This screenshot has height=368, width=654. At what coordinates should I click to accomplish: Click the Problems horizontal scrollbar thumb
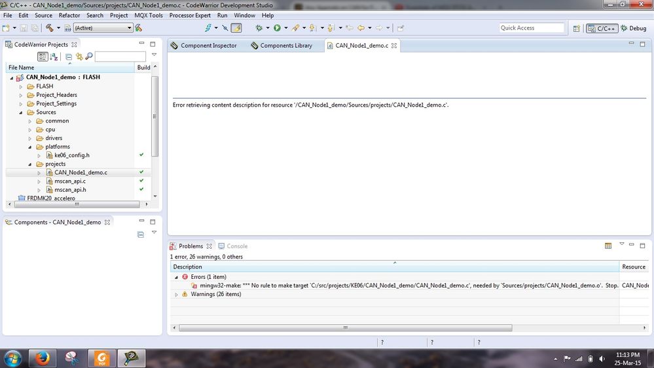(x=346, y=328)
